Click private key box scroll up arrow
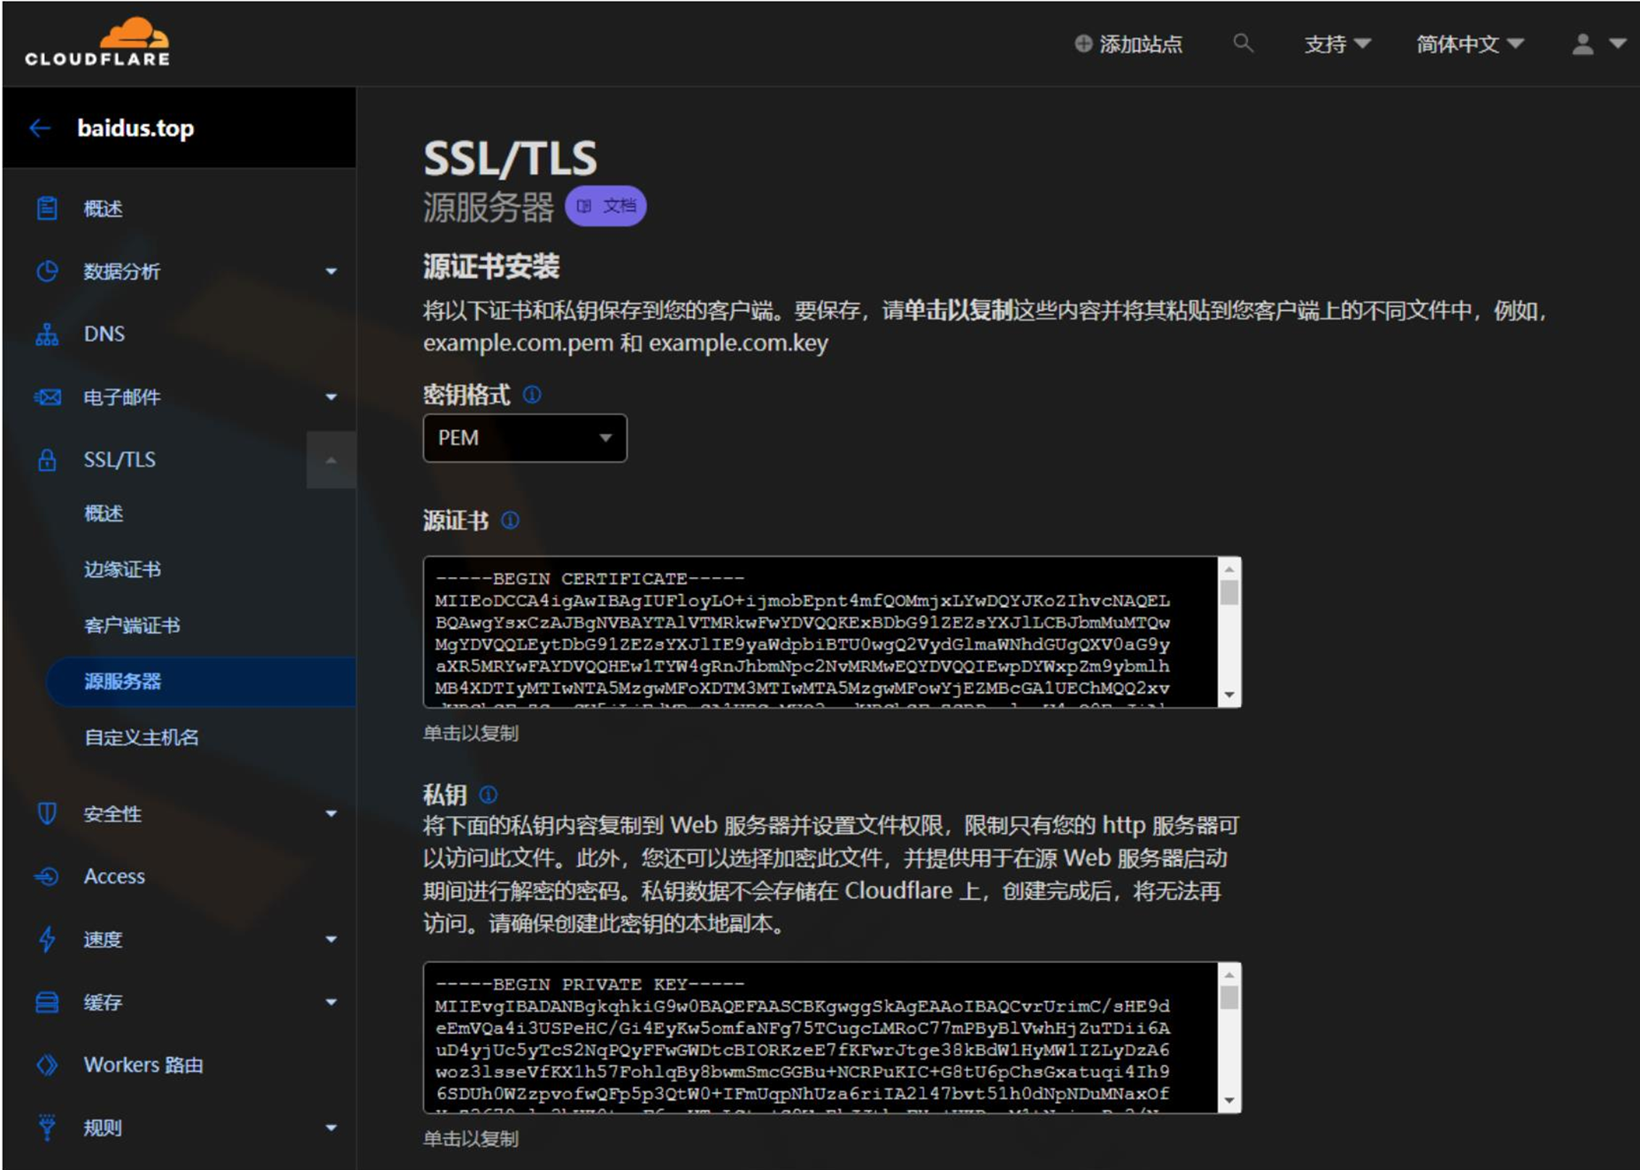1640x1170 pixels. pos(1229,974)
